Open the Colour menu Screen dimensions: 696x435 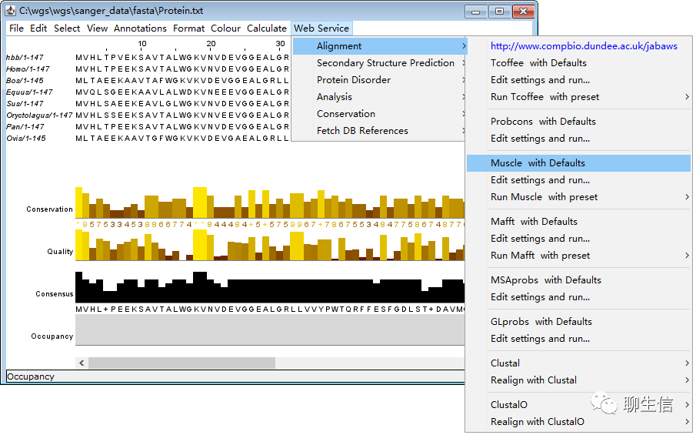225,28
